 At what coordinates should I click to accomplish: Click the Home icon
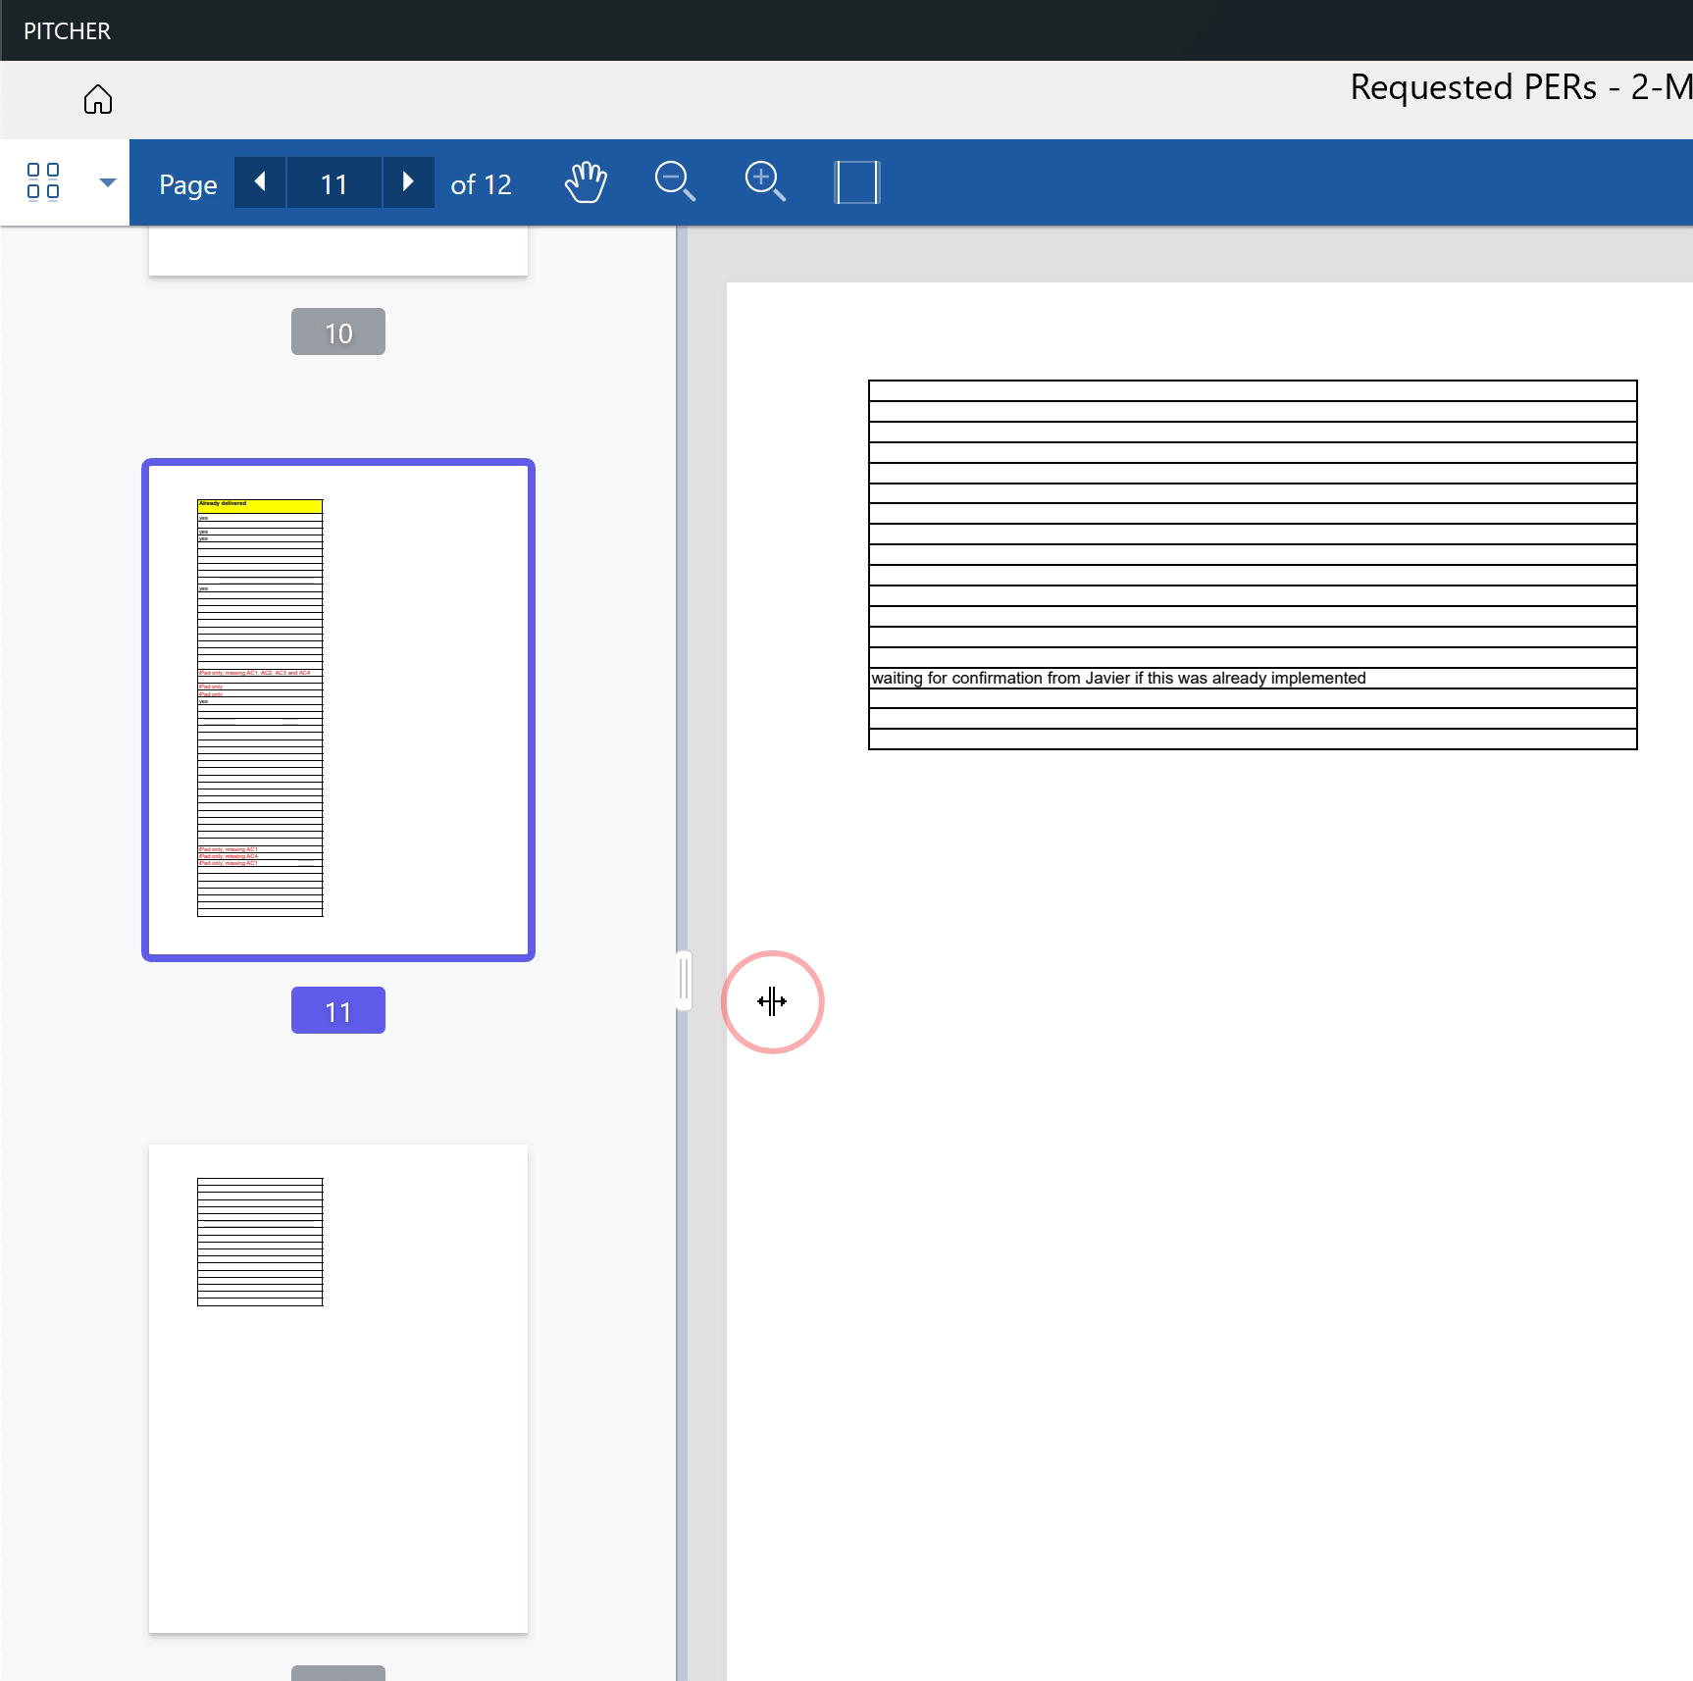(97, 99)
